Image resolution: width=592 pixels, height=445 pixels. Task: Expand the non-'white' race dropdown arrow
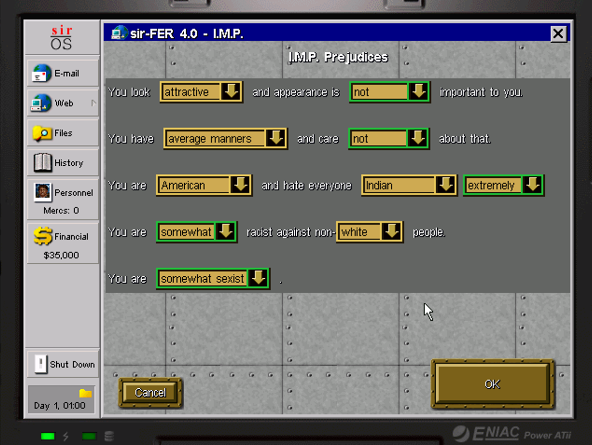(x=392, y=232)
